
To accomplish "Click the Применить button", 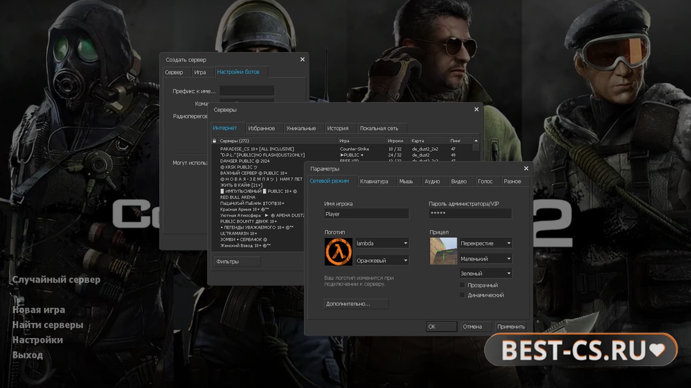I will (x=511, y=327).
